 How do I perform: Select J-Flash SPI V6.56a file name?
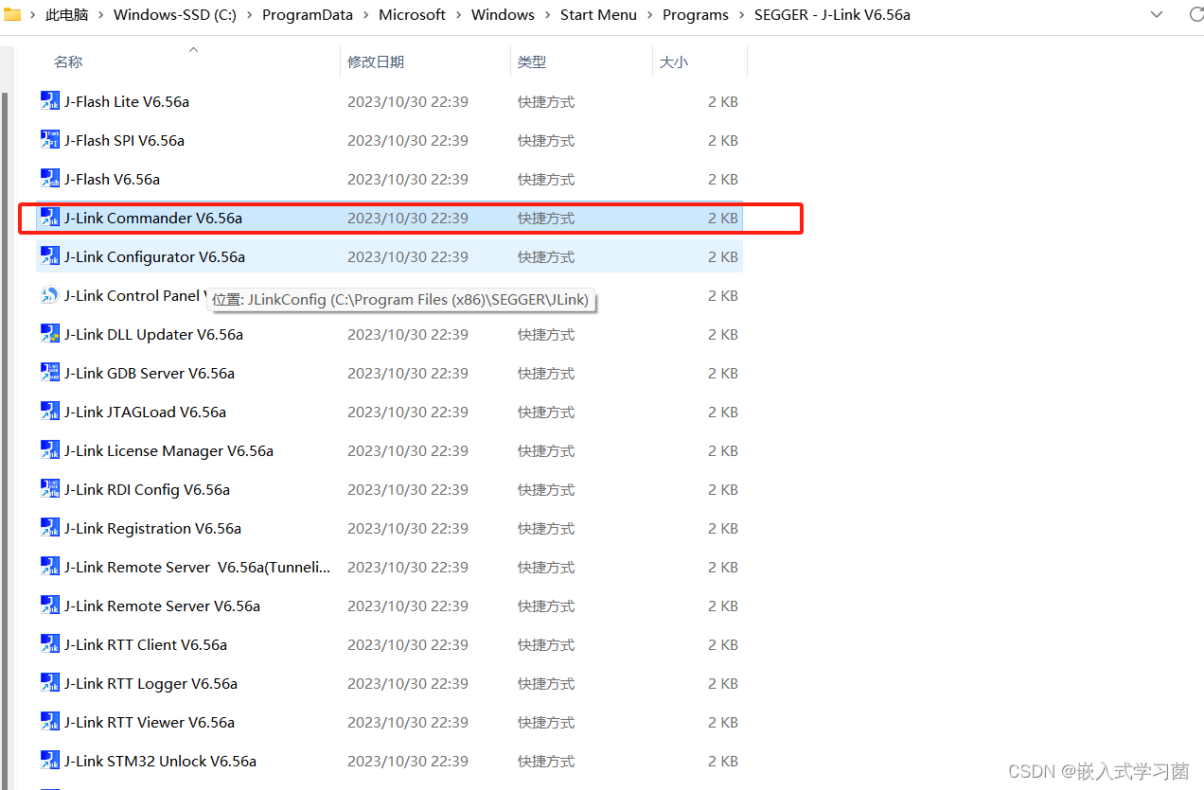[x=124, y=140]
